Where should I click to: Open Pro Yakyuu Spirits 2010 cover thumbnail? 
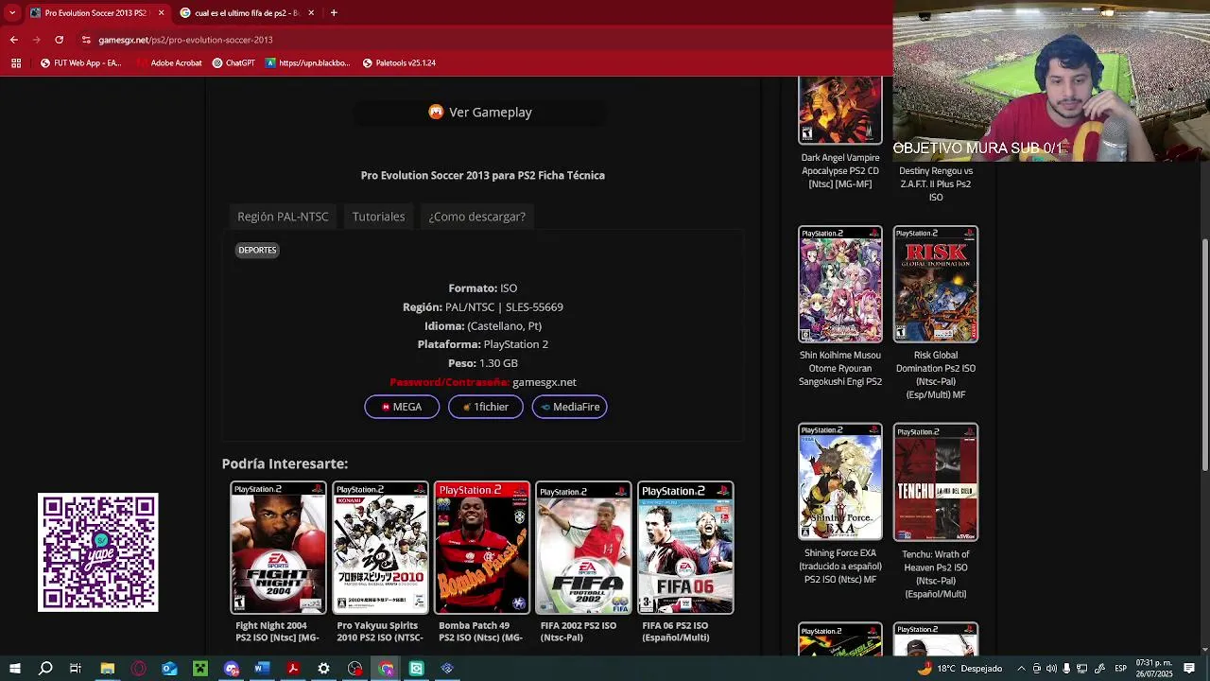pyautogui.click(x=380, y=549)
